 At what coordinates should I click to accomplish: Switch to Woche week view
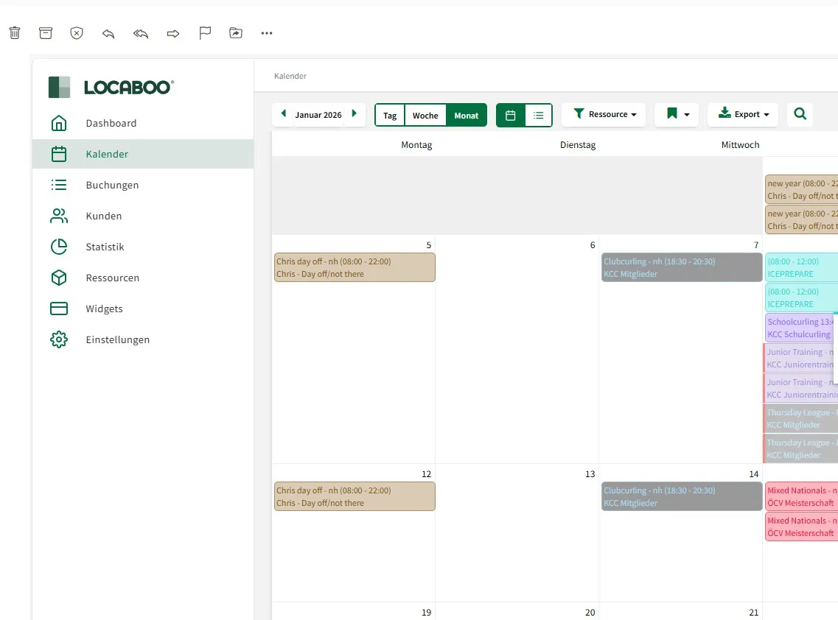tap(425, 115)
